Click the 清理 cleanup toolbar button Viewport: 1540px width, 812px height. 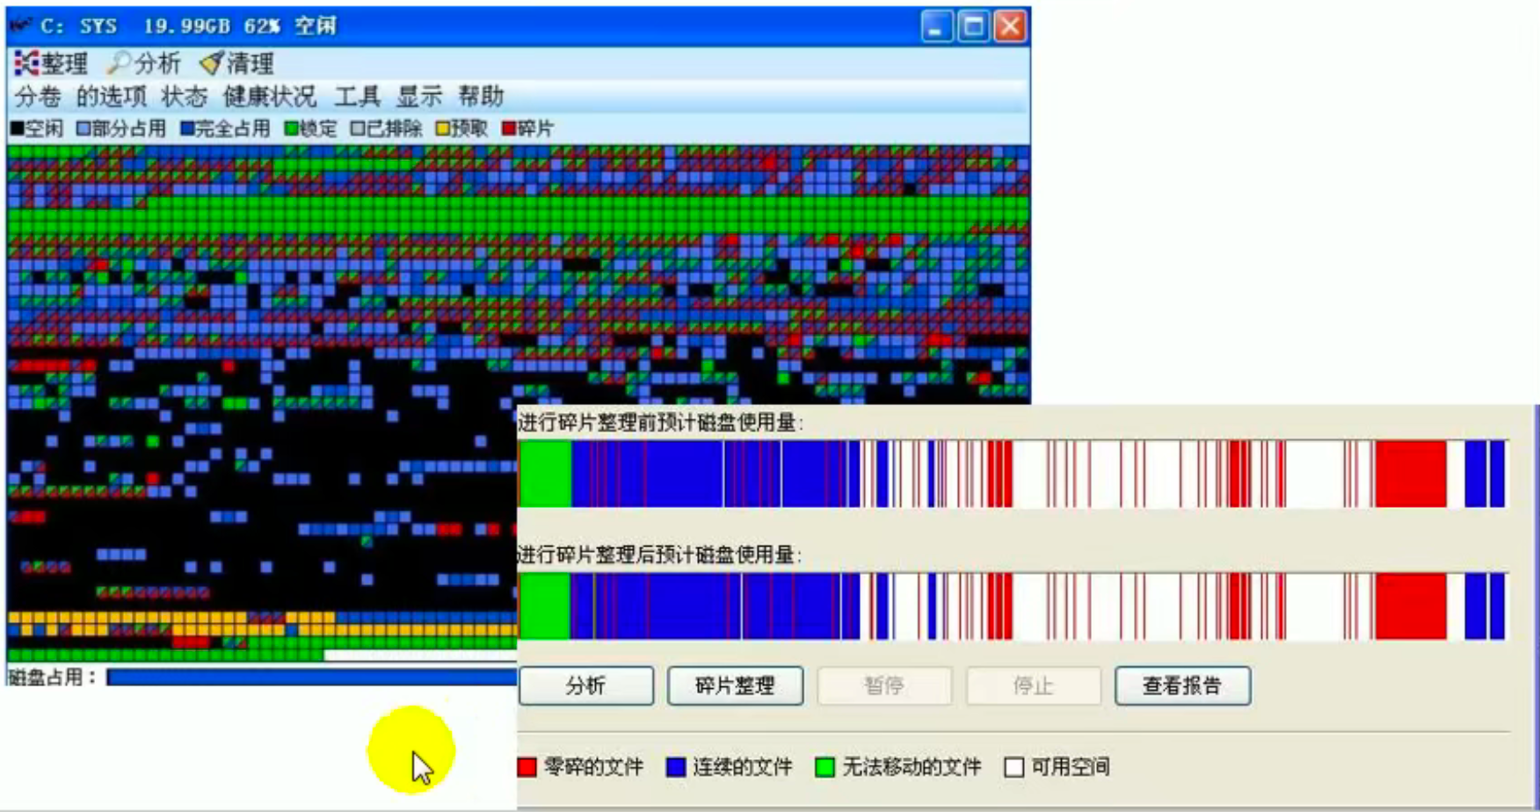pos(236,63)
